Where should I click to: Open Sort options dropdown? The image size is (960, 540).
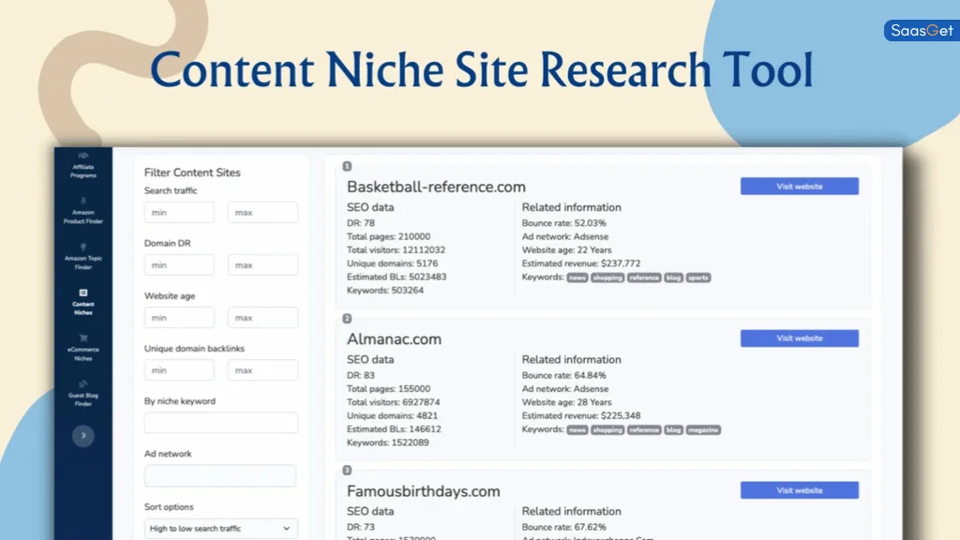pos(221,529)
